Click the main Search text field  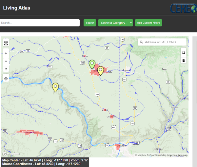[39, 23]
